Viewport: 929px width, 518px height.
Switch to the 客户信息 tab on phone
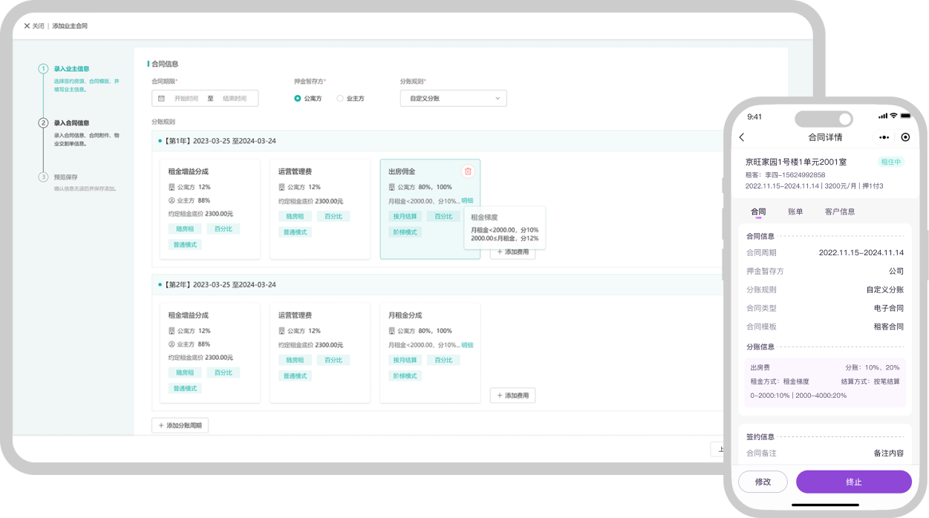pos(840,212)
